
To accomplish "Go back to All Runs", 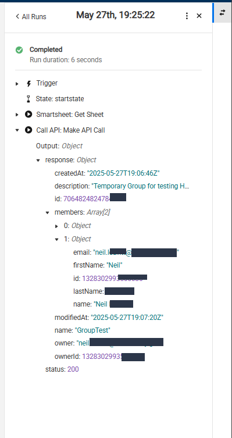I will click(x=31, y=17).
